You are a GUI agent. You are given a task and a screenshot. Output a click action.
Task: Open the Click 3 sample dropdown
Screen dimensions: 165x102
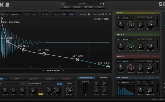click(x=126, y=61)
